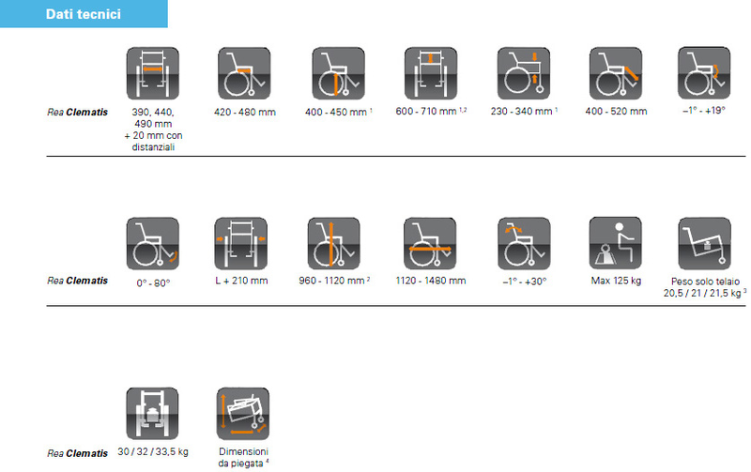
Task: Click the max user weight icon
Action: point(616,243)
